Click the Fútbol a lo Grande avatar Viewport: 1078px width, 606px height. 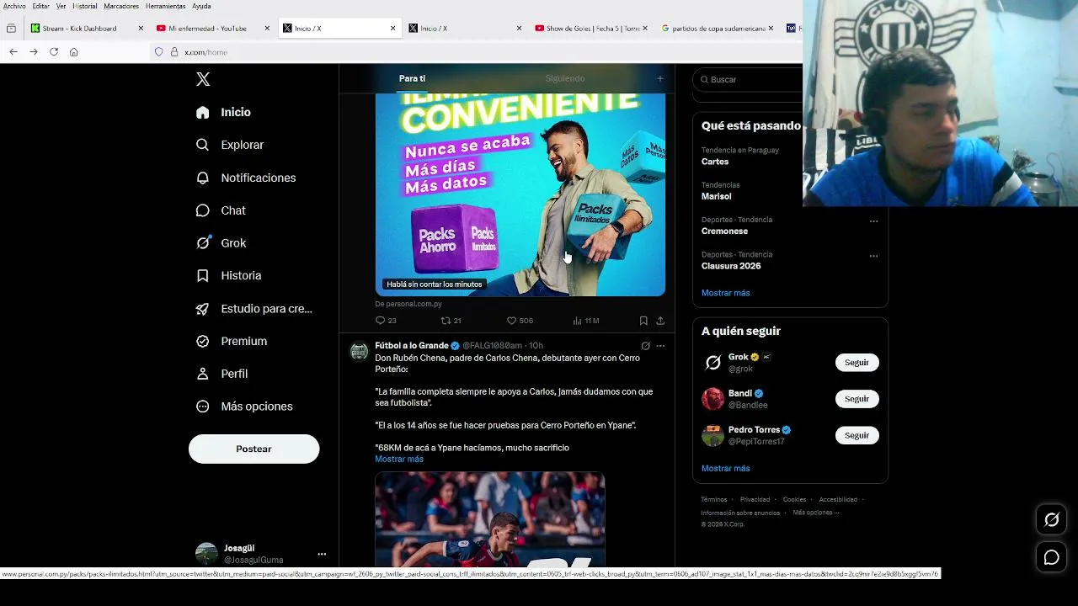click(359, 351)
